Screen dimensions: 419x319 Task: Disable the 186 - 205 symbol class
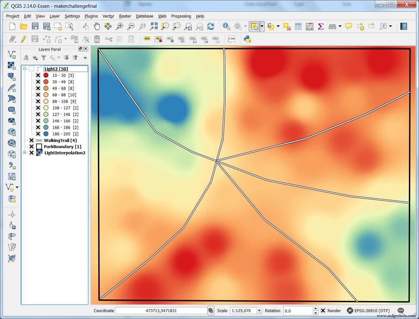(x=38, y=134)
